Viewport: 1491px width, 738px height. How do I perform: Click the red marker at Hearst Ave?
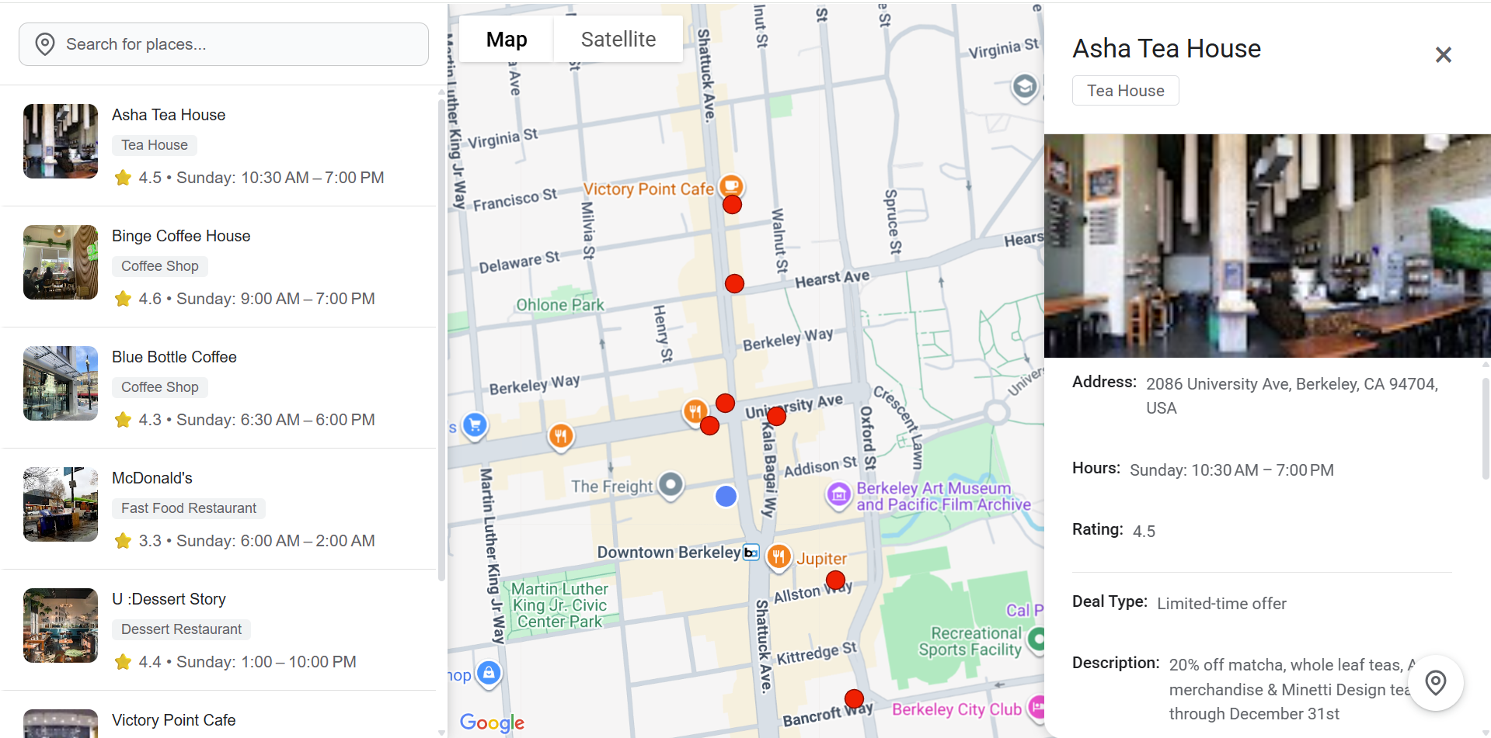coord(734,284)
